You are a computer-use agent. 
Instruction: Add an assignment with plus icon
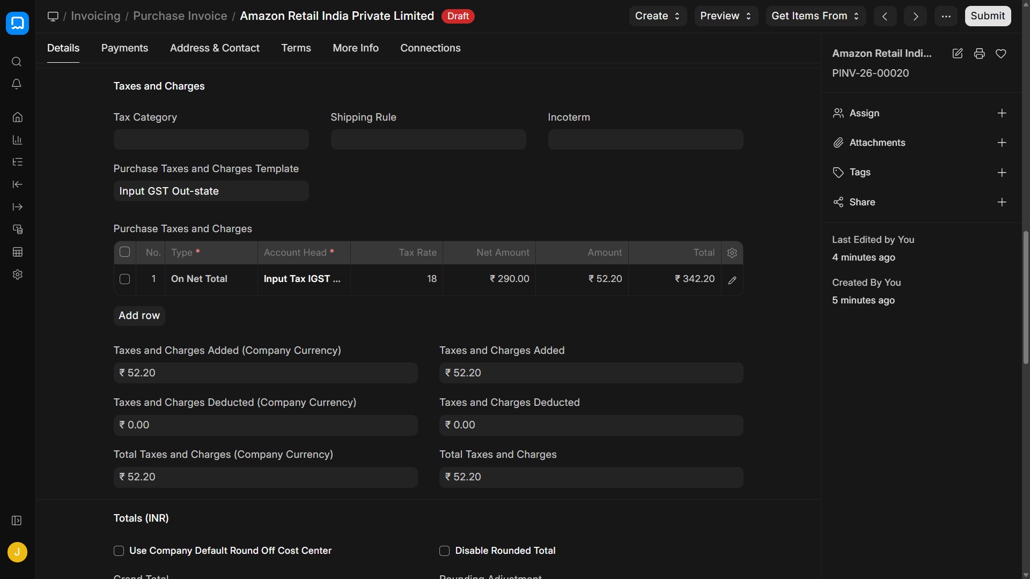point(1002,113)
